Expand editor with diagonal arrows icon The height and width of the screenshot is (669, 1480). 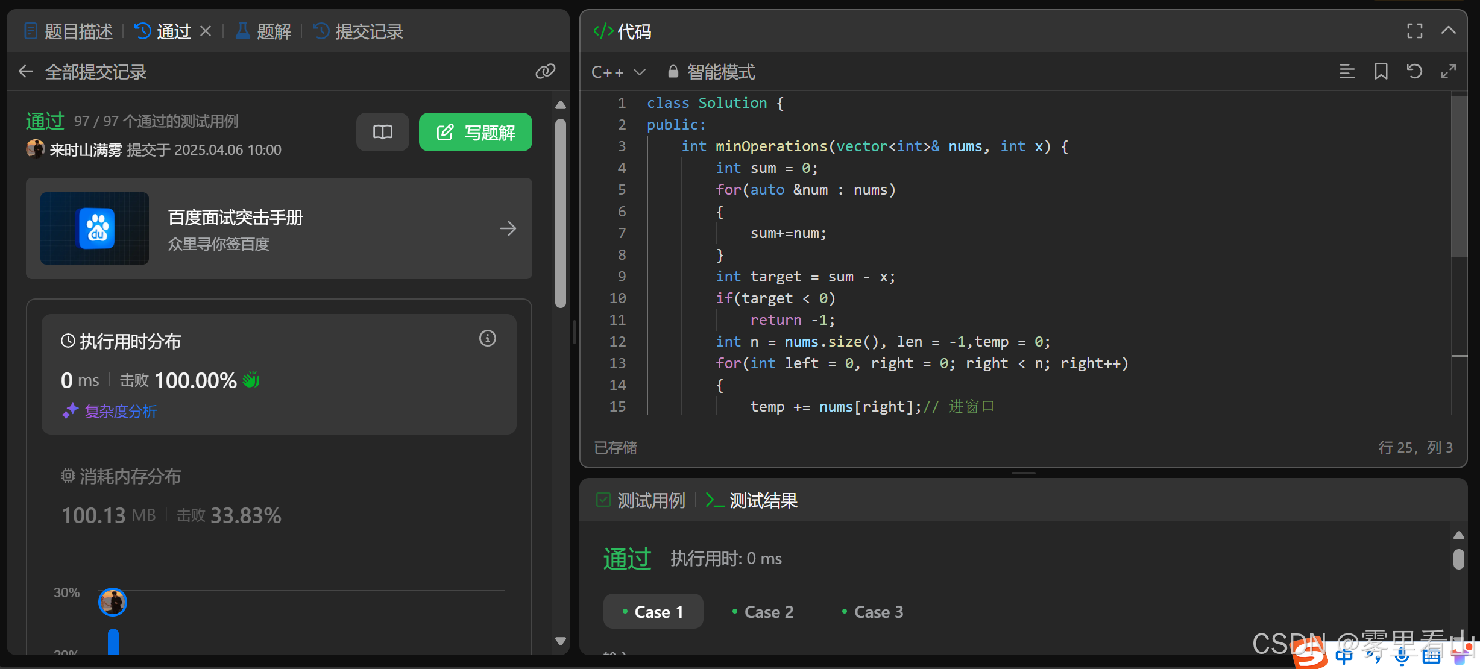[1448, 72]
